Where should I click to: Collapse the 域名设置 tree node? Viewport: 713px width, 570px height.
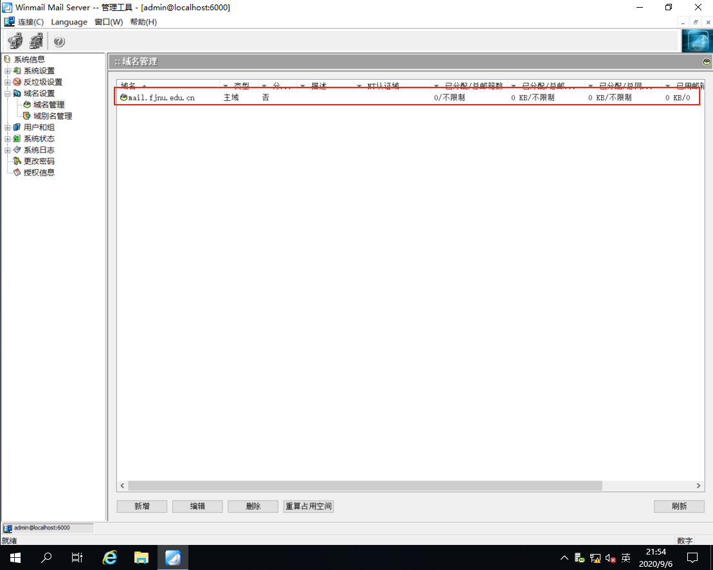click(8, 94)
